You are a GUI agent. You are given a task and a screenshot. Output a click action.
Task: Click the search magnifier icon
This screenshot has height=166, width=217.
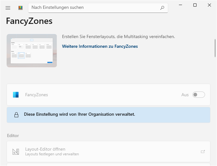click(x=162, y=8)
